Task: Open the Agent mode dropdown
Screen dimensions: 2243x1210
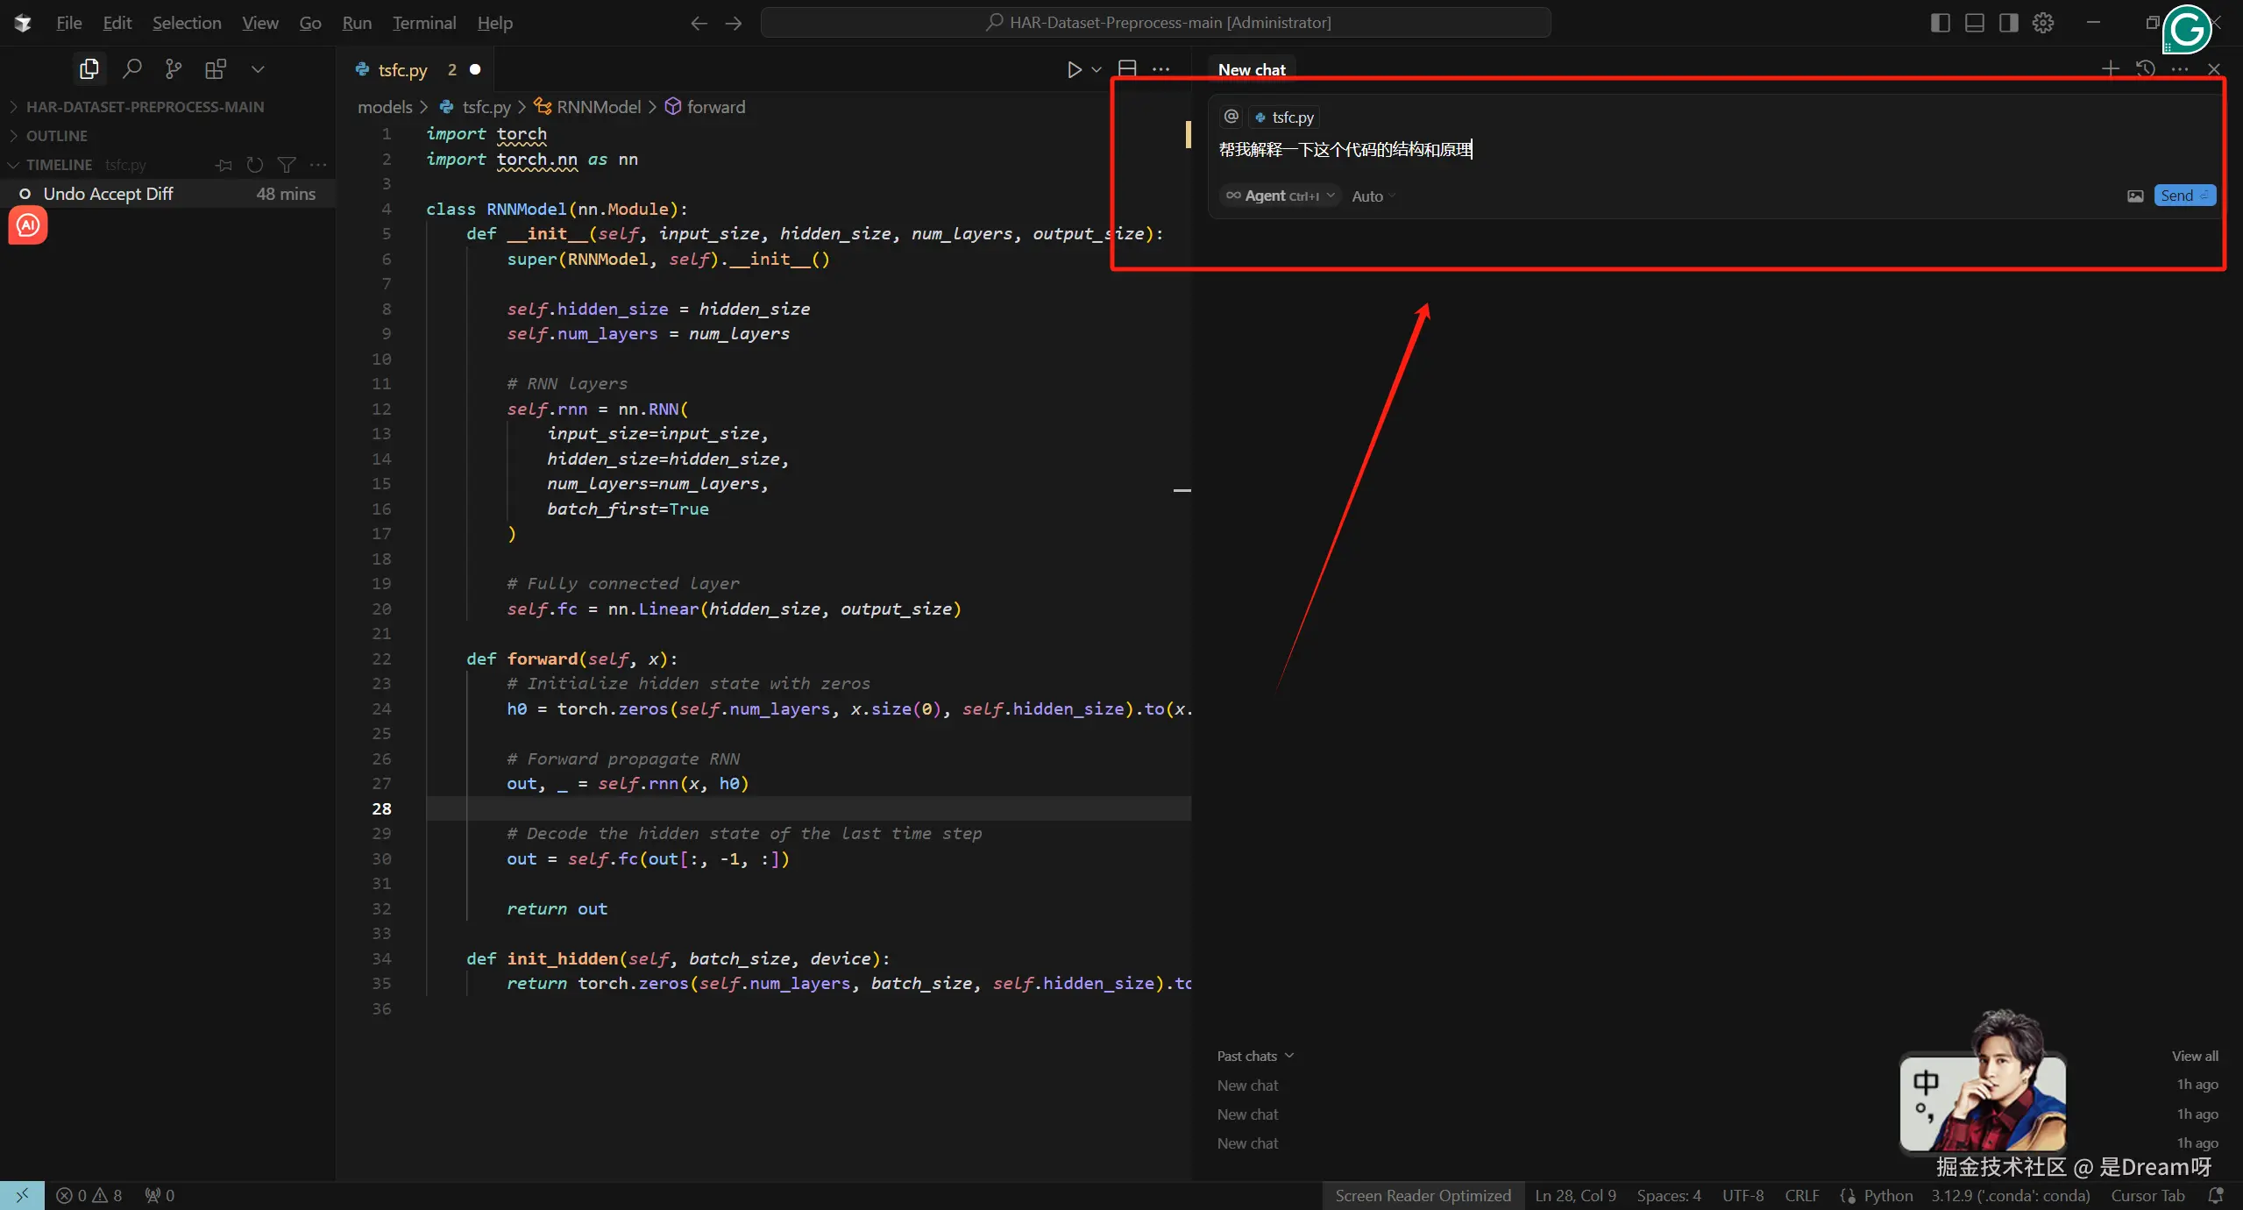Action: coord(1280,196)
